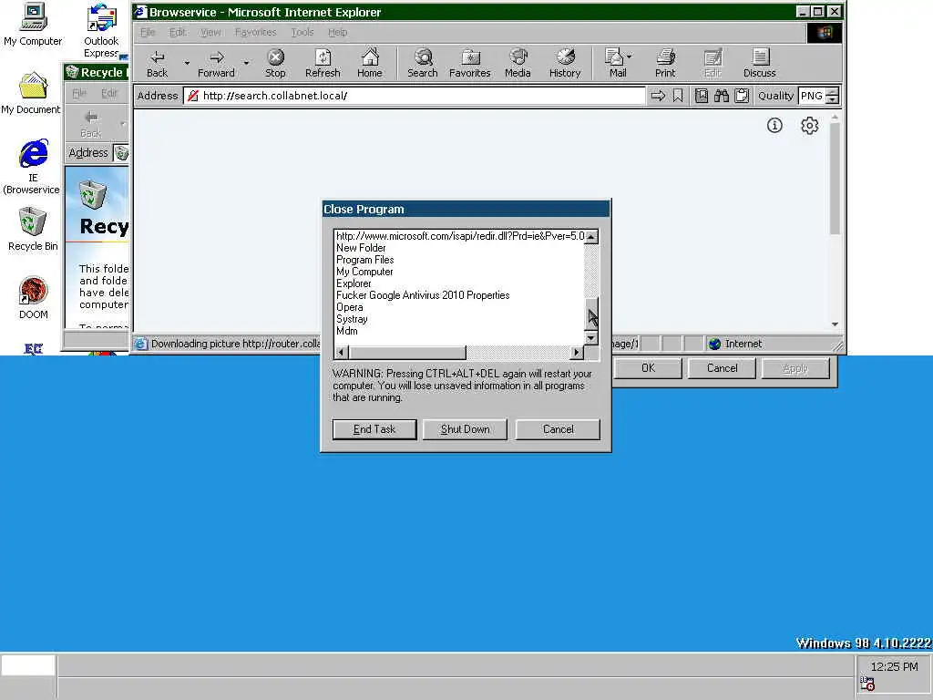933x700 pixels.
Task: Print the current page
Action: point(665,64)
